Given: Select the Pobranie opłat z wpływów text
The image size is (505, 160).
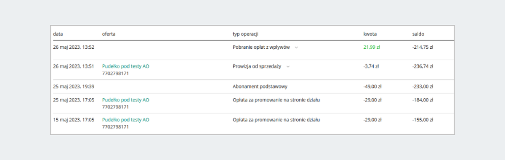Looking at the screenshot, I should tap(261, 47).
